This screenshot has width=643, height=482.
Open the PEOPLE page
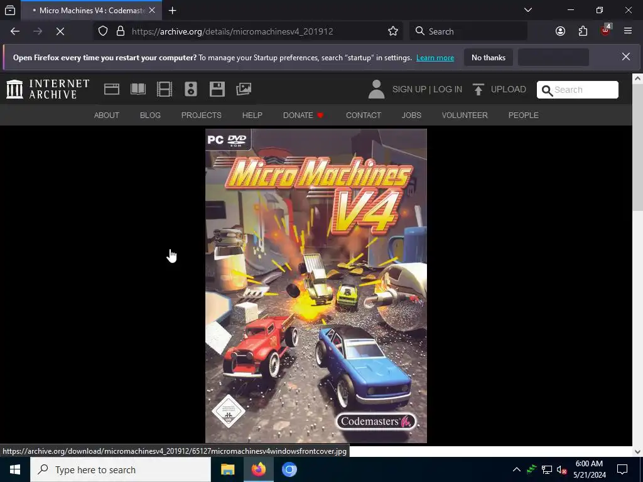point(523,115)
